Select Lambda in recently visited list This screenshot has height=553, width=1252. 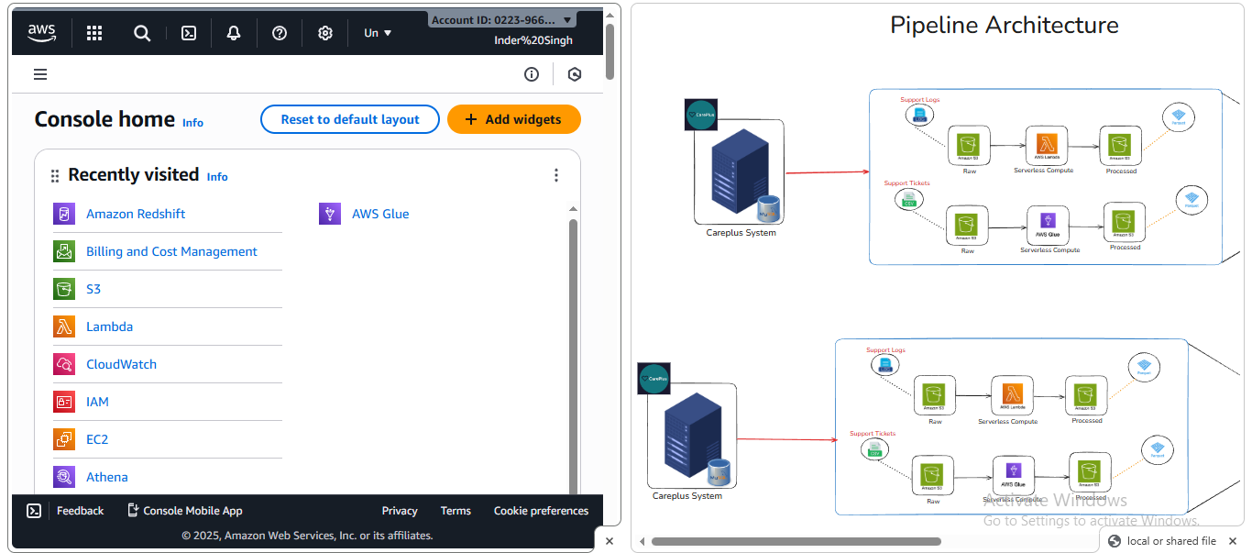109,326
